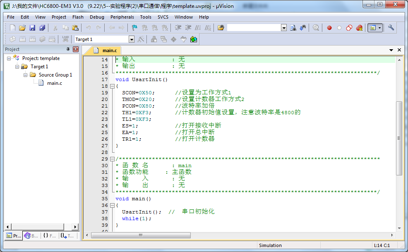Collapse the Source Group 1 node
408x252 pixels.
tap(26, 75)
